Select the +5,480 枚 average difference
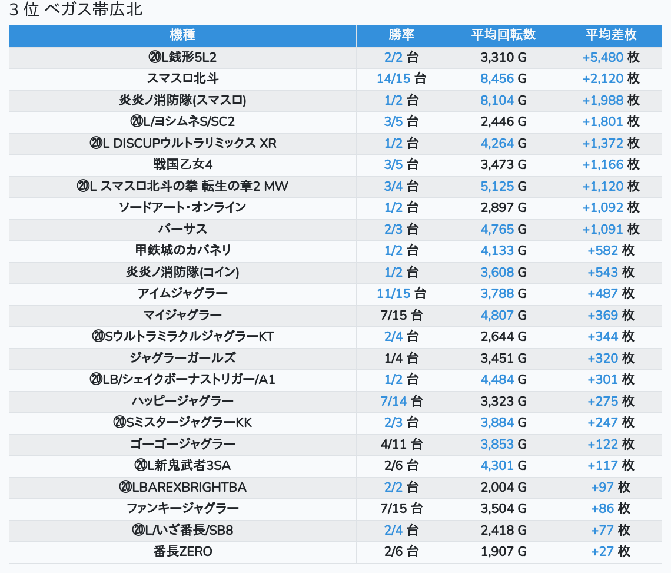 [610, 57]
